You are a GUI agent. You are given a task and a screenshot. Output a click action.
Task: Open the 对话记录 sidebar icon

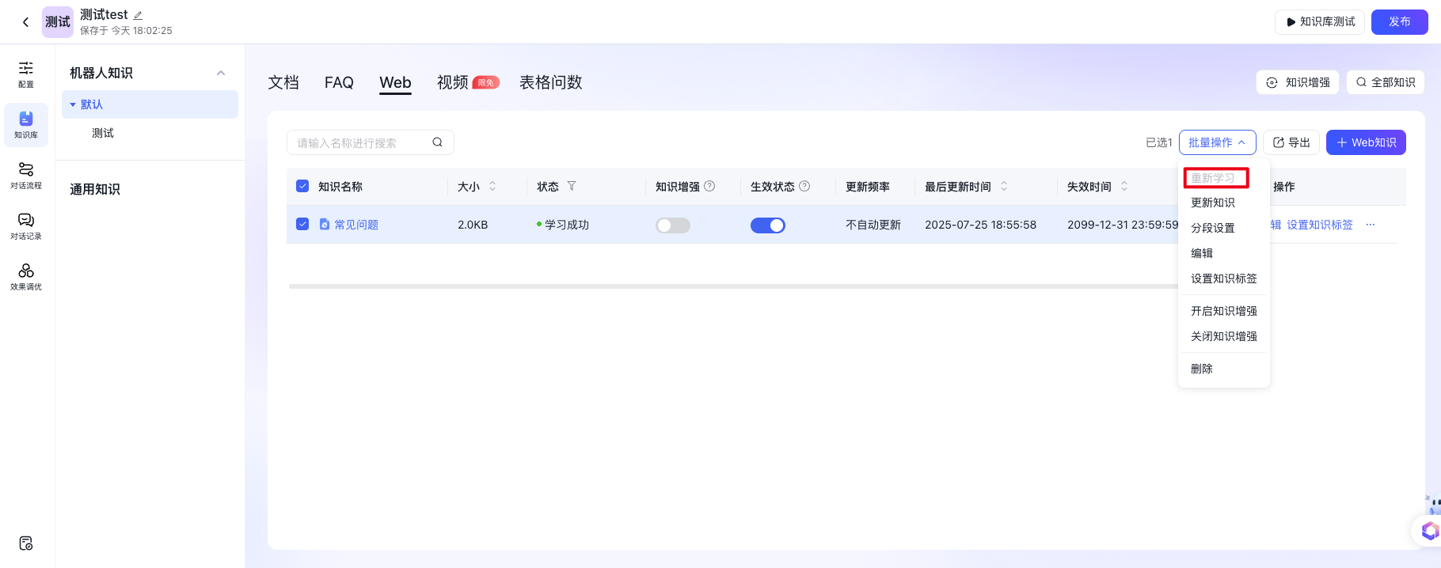[26, 226]
